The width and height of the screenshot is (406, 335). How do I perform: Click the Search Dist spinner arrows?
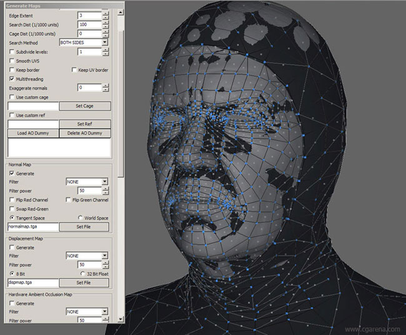[x=106, y=24]
